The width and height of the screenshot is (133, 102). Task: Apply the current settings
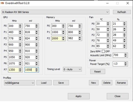[x=79, y=96]
